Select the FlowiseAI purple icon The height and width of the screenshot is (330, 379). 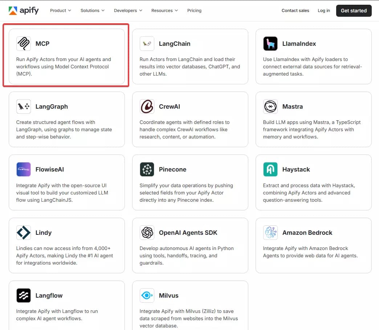pyautogui.click(x=23, y=169)
